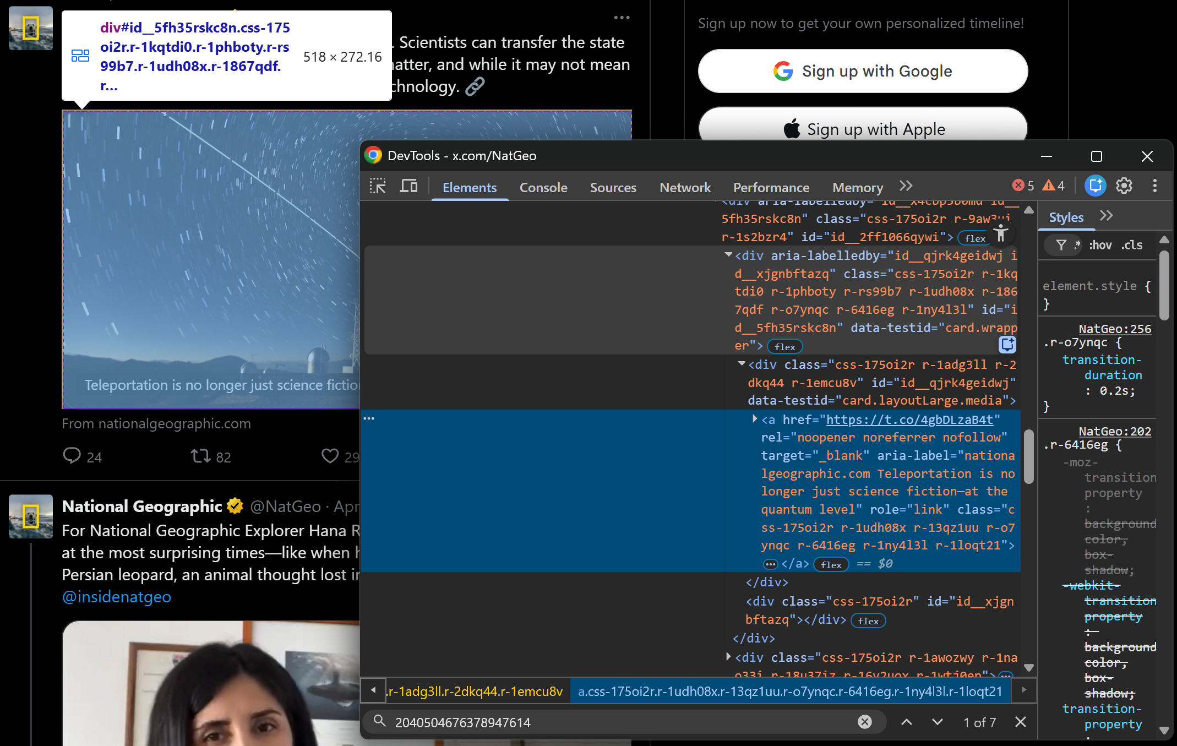Expand the selected anchor element node
The image size is (1177, 746).
click(755, 419)
